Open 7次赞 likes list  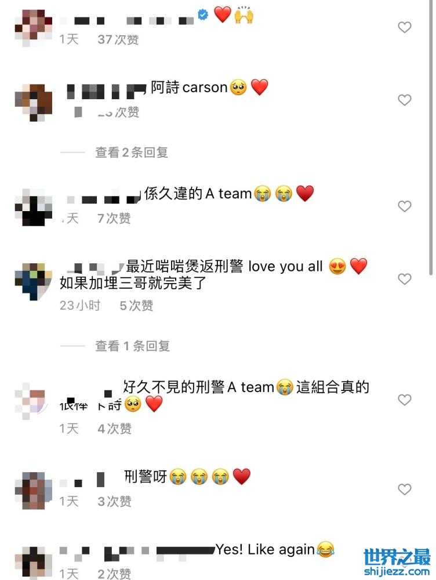[114, 218]
